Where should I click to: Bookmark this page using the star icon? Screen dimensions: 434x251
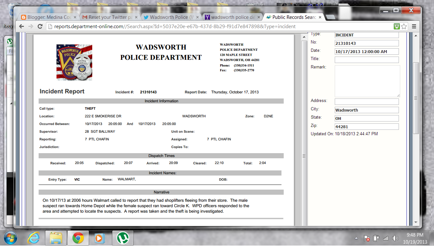coord(403,27)
